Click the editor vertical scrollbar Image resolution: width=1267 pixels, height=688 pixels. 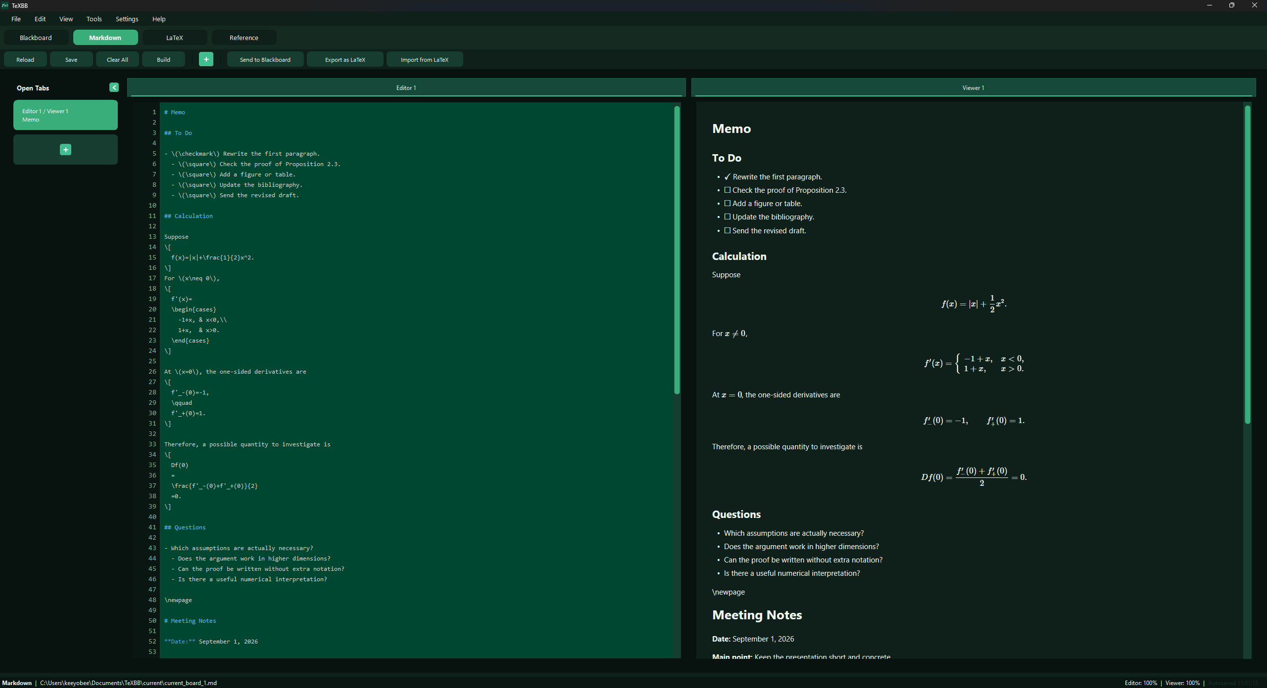tap(677, 250)
